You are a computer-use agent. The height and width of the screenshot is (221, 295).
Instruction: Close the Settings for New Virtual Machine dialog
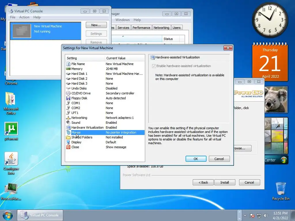228,48
